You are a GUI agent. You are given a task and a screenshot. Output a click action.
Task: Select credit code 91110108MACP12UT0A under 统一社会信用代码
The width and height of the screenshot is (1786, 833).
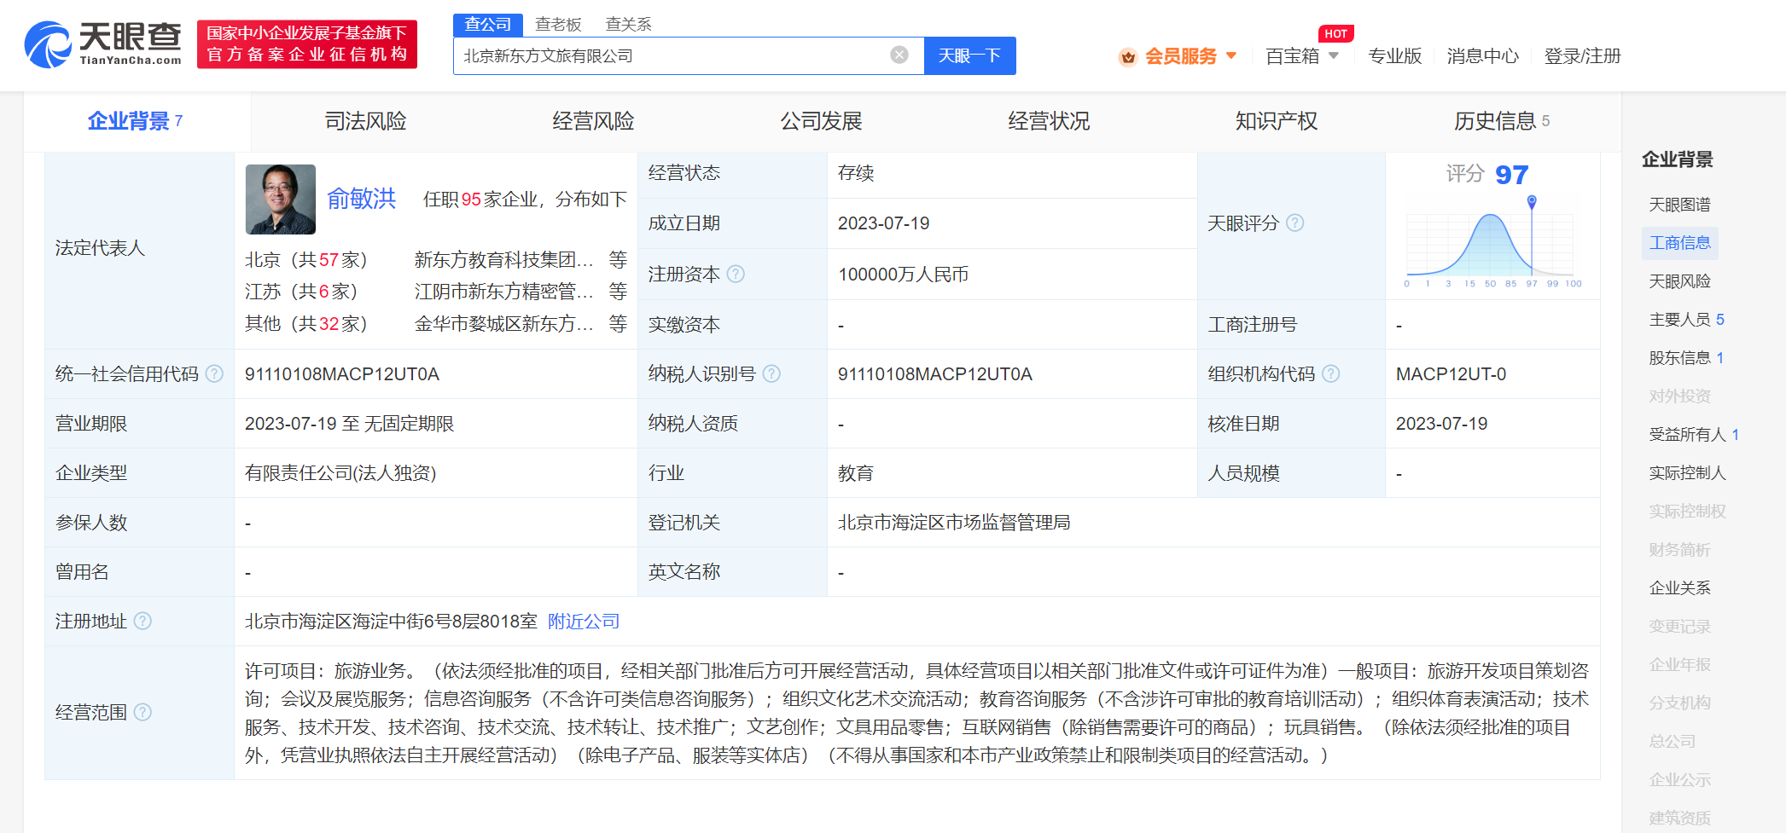point(341,374)
